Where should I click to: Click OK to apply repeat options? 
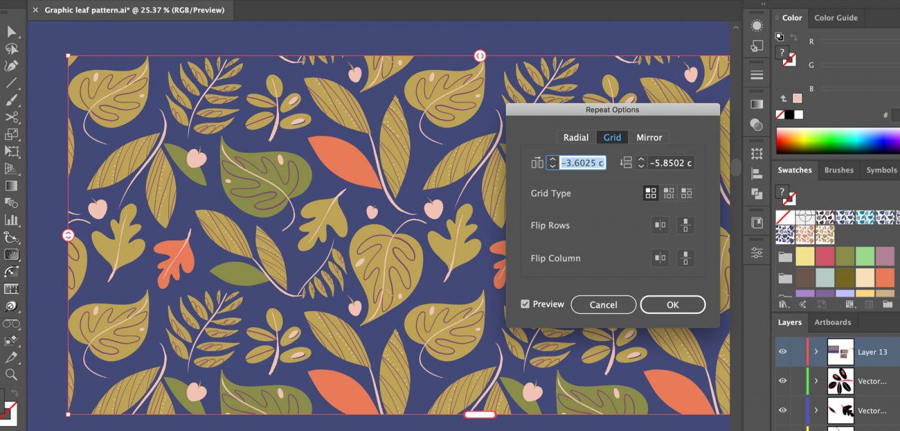point(672,304)
